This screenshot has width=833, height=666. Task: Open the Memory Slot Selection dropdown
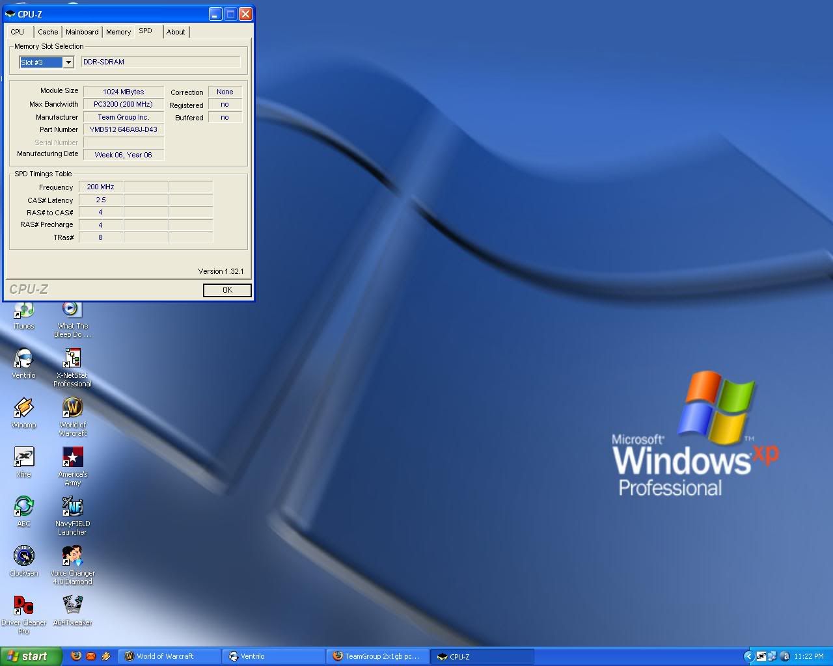click(x=68, y=62)
